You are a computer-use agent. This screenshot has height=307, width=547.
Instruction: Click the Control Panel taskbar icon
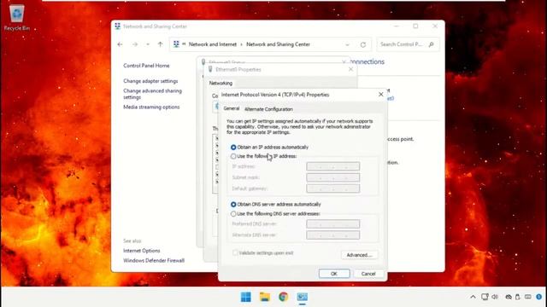[302, 297]
